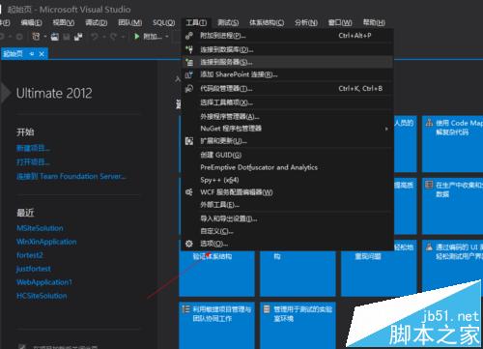Viewport: 483px width, 349px height.
Task: Open the 团队(M) menu
Action: (129, 22)
